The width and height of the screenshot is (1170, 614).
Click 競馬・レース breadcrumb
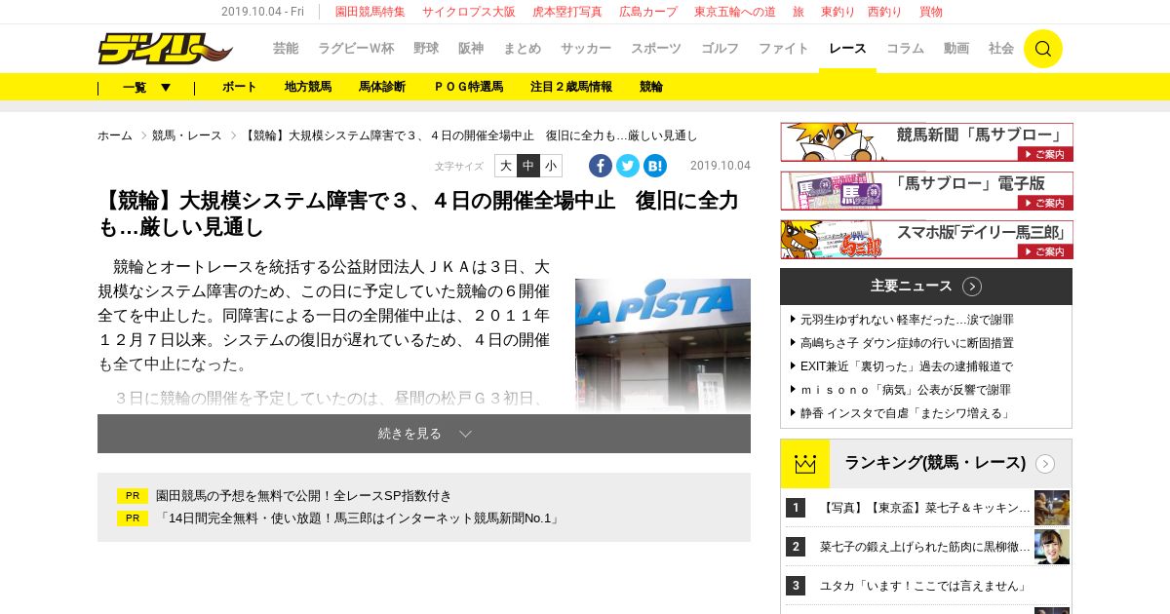pos(187,135)
